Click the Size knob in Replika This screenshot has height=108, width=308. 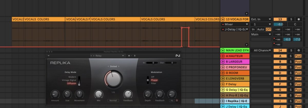[67, 94]
